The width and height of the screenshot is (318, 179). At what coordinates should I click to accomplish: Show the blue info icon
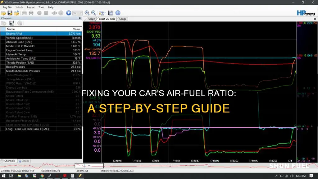coord(118,13)
